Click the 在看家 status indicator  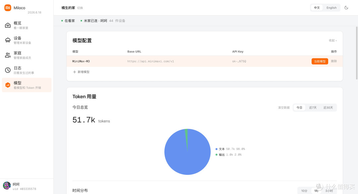coord(68,21)
